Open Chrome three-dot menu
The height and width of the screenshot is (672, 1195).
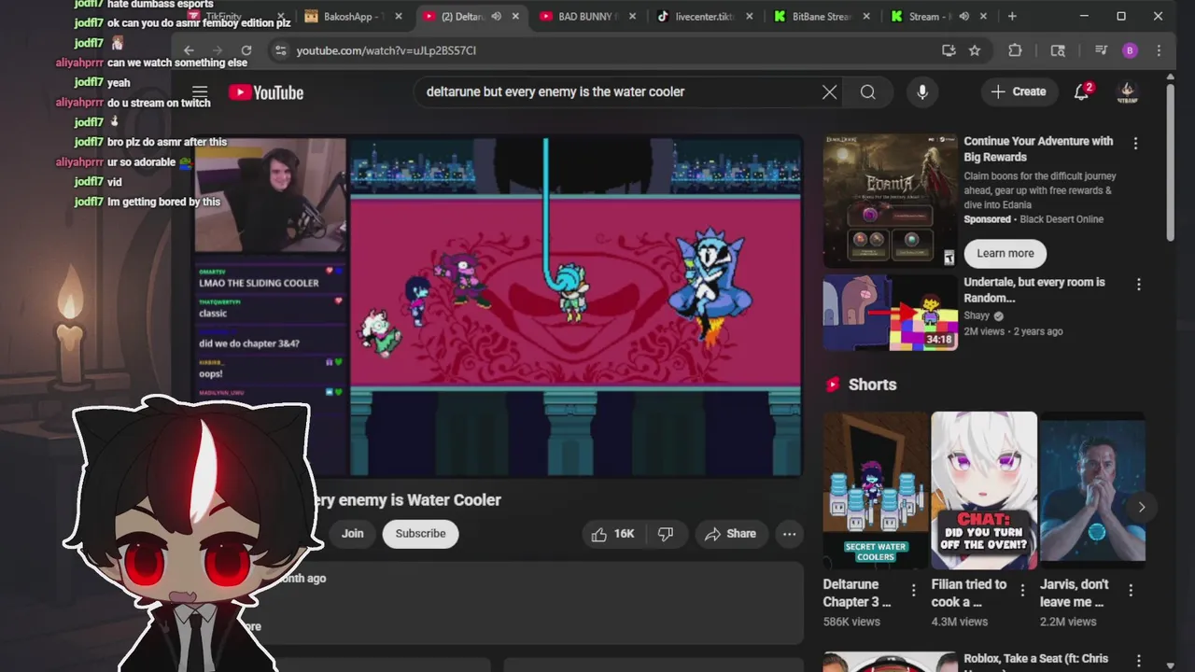(1159, 50)
